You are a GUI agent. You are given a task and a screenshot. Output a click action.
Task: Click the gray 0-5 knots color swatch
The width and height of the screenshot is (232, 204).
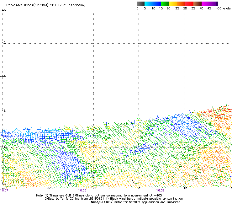tap(140, 4)
